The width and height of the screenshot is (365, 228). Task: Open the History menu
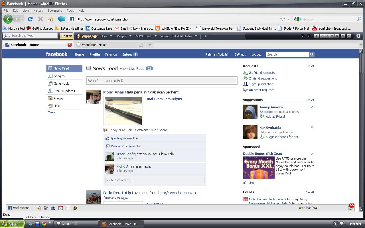(38, 11)
